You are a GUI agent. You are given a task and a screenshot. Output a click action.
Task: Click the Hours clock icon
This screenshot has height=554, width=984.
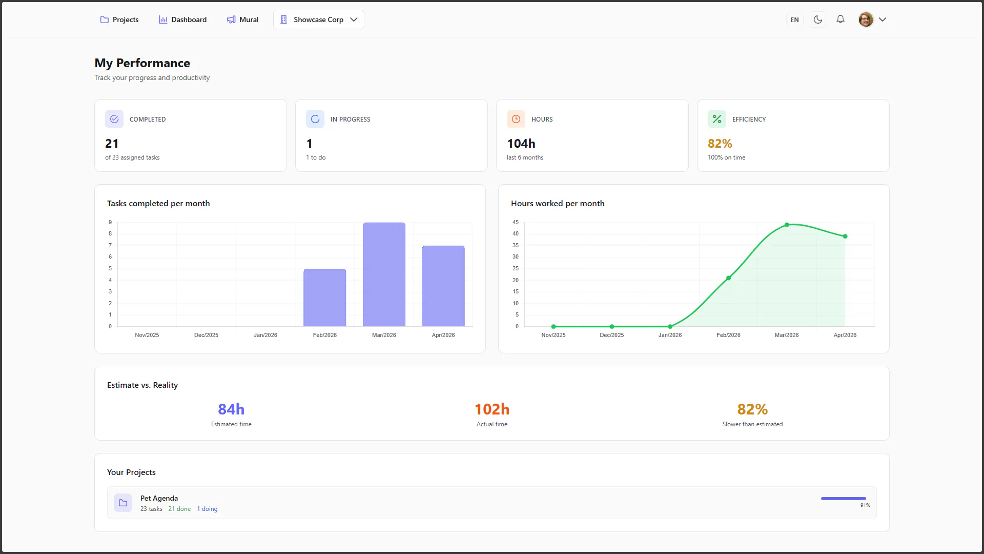[x=516, y=119]
